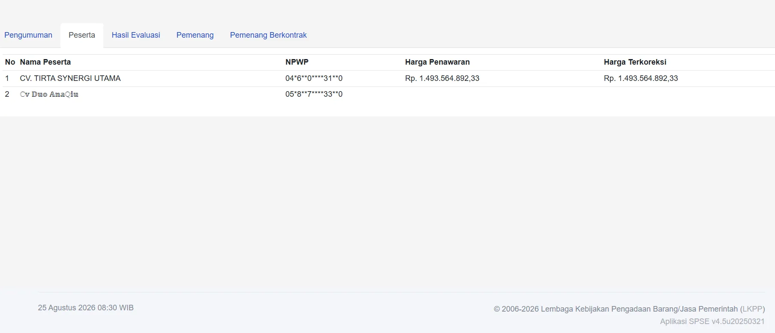Open the Pemenang tab

[195, 35]
